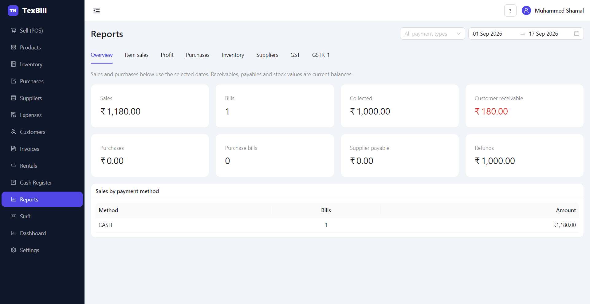
Task: Click the Rentals swap icon in sidebar
Action: (14, 166)
